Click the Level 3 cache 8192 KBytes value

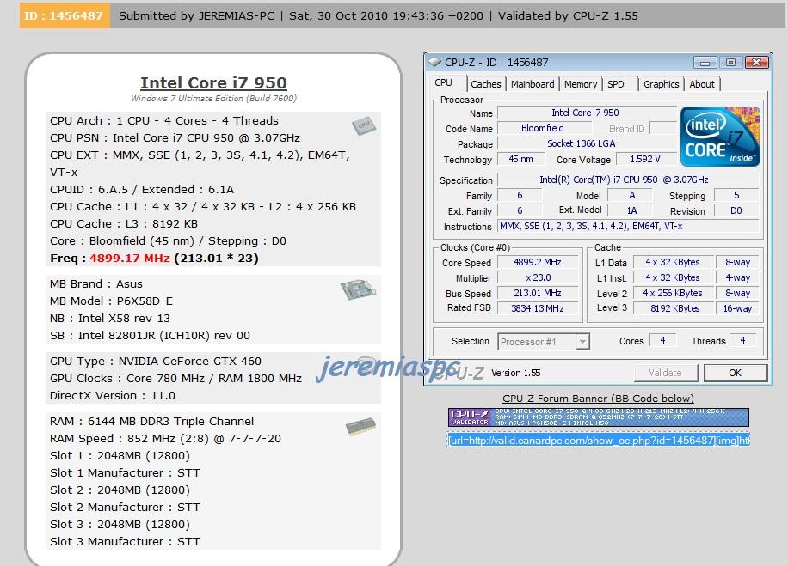(674, 308)
